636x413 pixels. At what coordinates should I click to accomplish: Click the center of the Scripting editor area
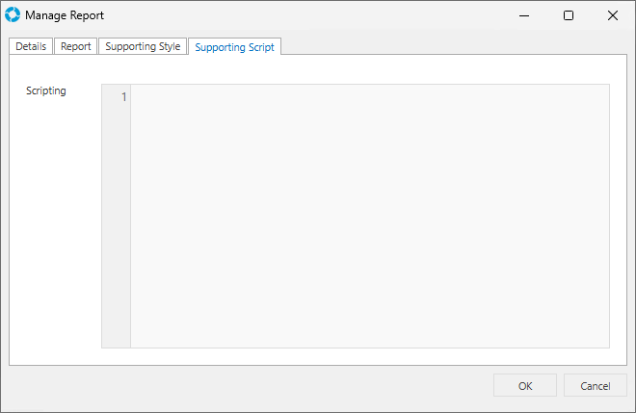point(369,216)
